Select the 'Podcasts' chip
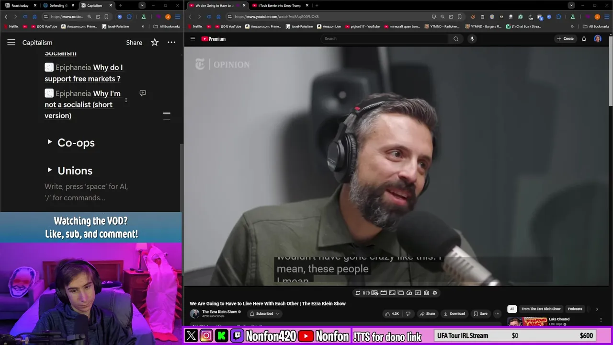Viewport: 613px width, 345px height. [x=575, y=309]
